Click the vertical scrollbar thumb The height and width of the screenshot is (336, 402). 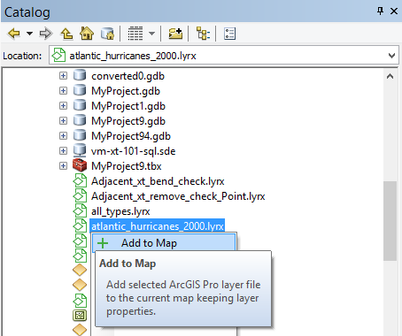tap(390, 221)
